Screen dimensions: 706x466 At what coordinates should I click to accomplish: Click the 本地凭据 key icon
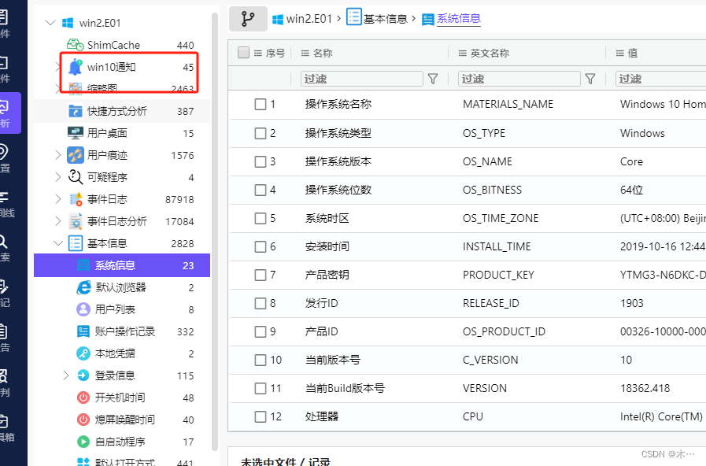pyautogui.click(x=83, y=353)
